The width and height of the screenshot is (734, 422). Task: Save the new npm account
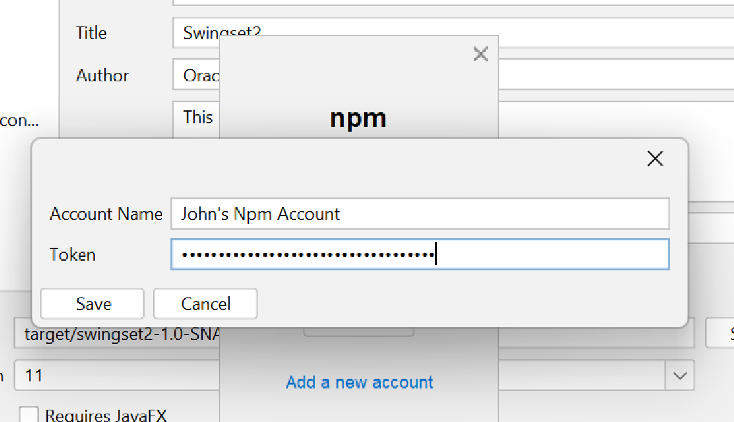tap(92, 303)
